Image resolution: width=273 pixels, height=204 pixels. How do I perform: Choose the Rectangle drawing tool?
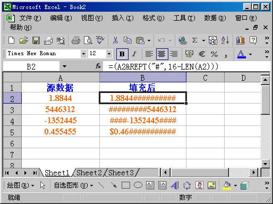126,185
